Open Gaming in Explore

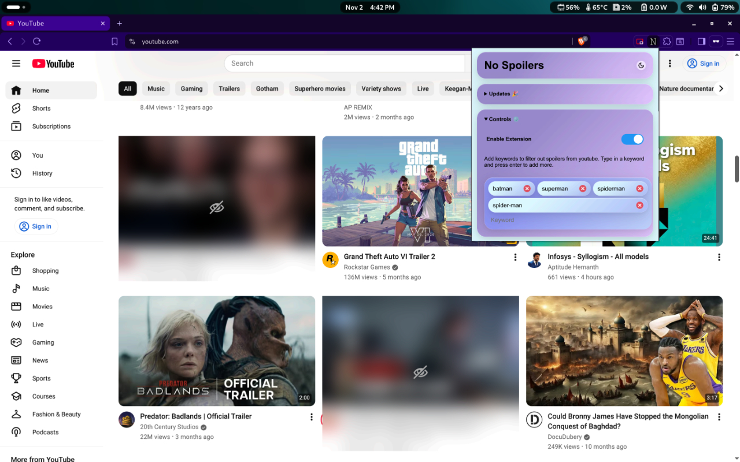[x=51, y=342]
